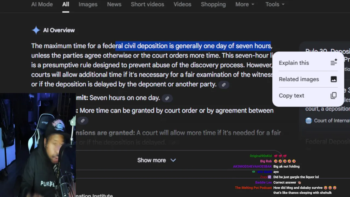Go to Short videos tab
350x197 pixels.
click(147, 4)
